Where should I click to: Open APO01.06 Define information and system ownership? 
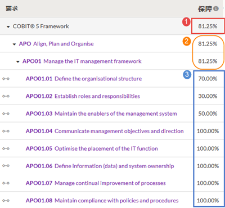100,166
